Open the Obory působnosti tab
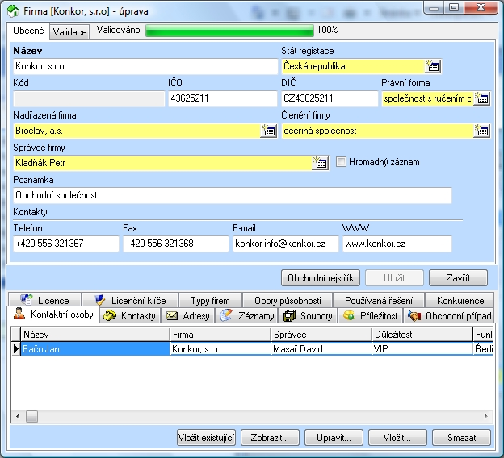Screen dimensions: 504x458 [x=288, y=301]
